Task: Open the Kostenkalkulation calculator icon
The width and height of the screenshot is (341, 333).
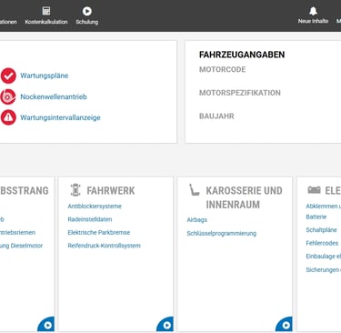Action: [46, 11]
